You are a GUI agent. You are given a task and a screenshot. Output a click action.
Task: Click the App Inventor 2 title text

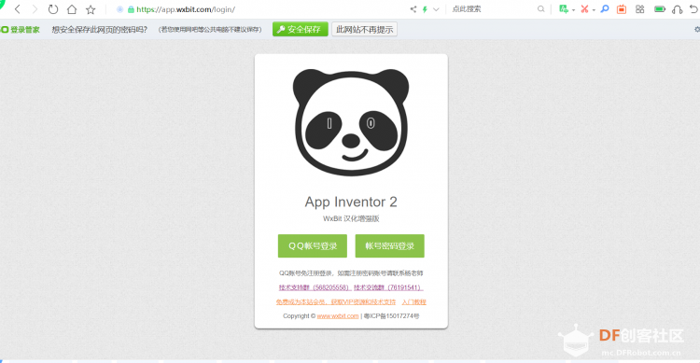pyautogui.click(x=351, y=202)
